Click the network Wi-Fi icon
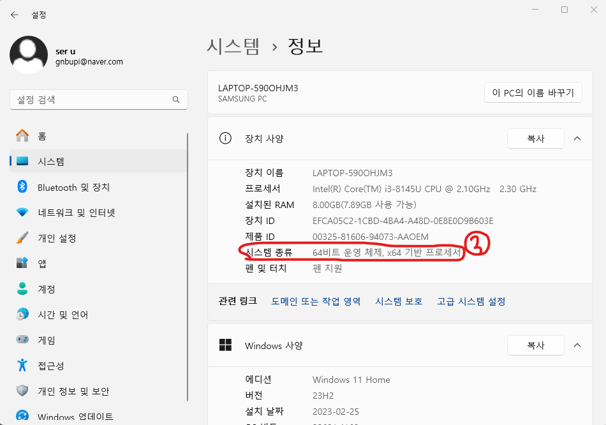This screenshot has width=606, height=425. (22, 212)
